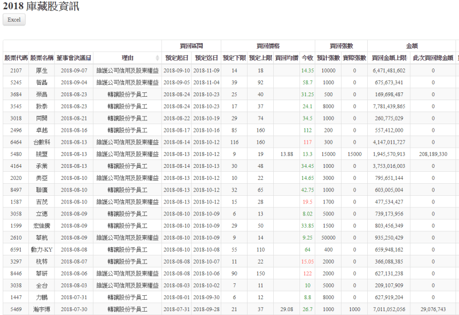Image resolution: width=459 pixels, height=315 pixels.
Task: Click the 預定上限 column header
Action: pyautogui.click(x=260, y=57)
